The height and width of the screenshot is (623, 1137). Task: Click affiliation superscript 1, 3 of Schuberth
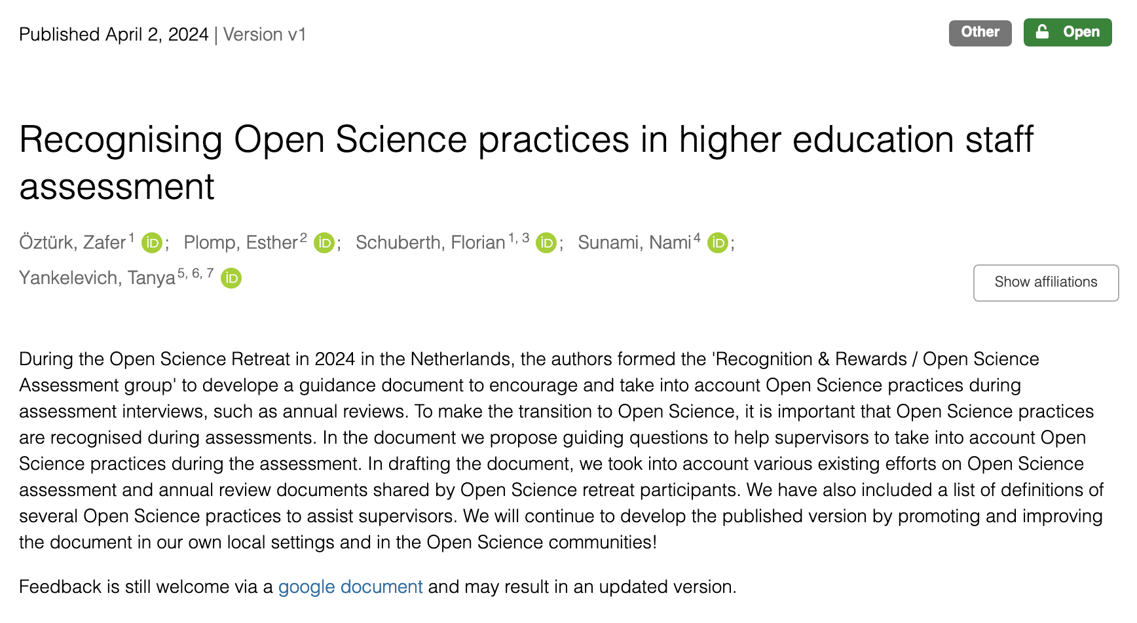pyautogui.click(x=519, y=238)
